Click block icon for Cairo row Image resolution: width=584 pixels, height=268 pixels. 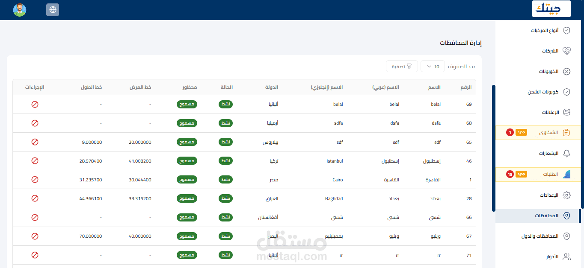pyautogui.click(x=35, y=180)
